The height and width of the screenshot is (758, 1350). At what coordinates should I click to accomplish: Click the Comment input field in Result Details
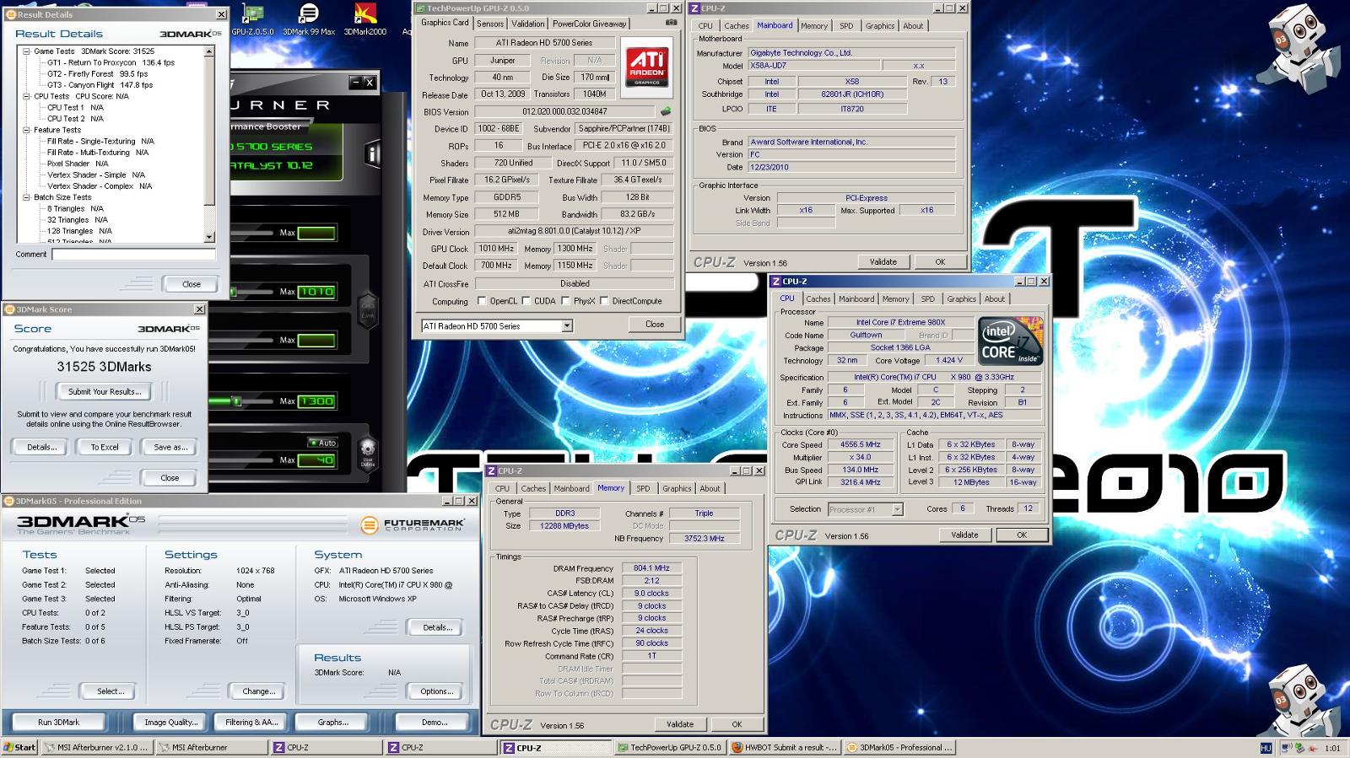pos(133,254)
